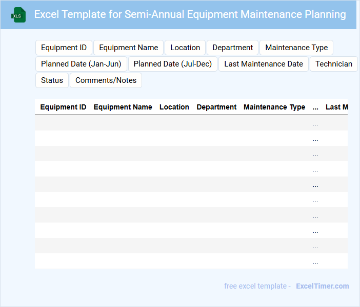Choose the Department tag
Image resolution: width=360 pixels, height=307 pixels.
(232, 48)
